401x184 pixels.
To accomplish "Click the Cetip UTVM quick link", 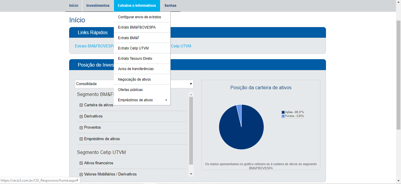I will [181, 46].
